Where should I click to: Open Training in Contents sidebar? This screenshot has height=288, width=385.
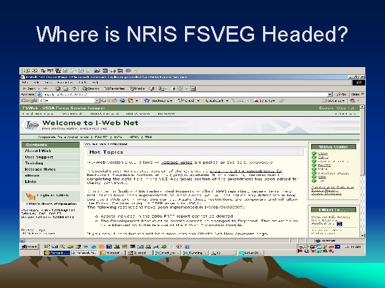(x=50, y=163)
